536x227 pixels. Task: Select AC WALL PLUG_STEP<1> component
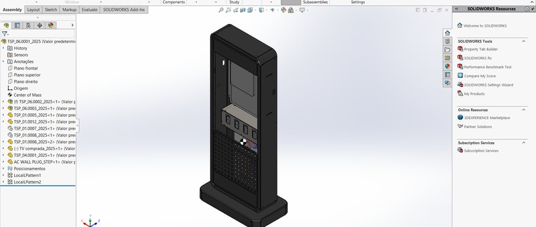pyautogui.click(x=44, y=162)
